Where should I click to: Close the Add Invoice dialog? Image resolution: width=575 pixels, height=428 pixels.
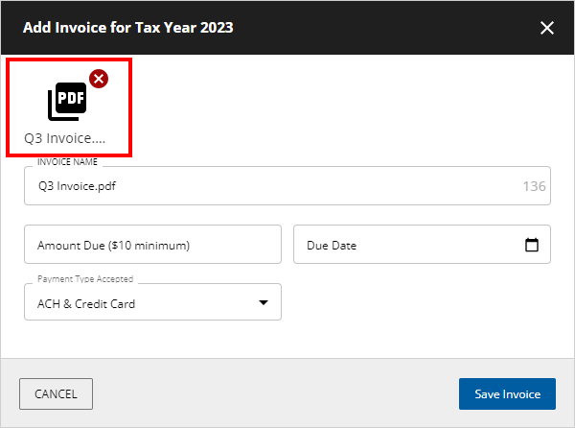547,28
